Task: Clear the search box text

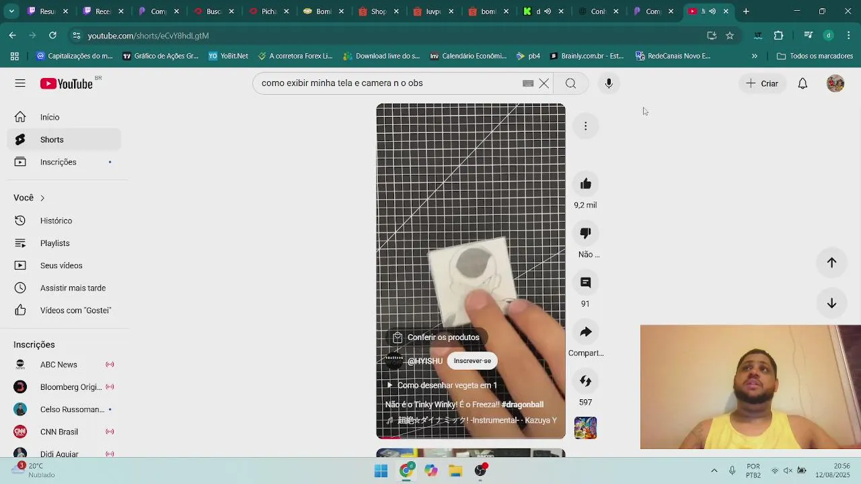Action: click(544, 83)
